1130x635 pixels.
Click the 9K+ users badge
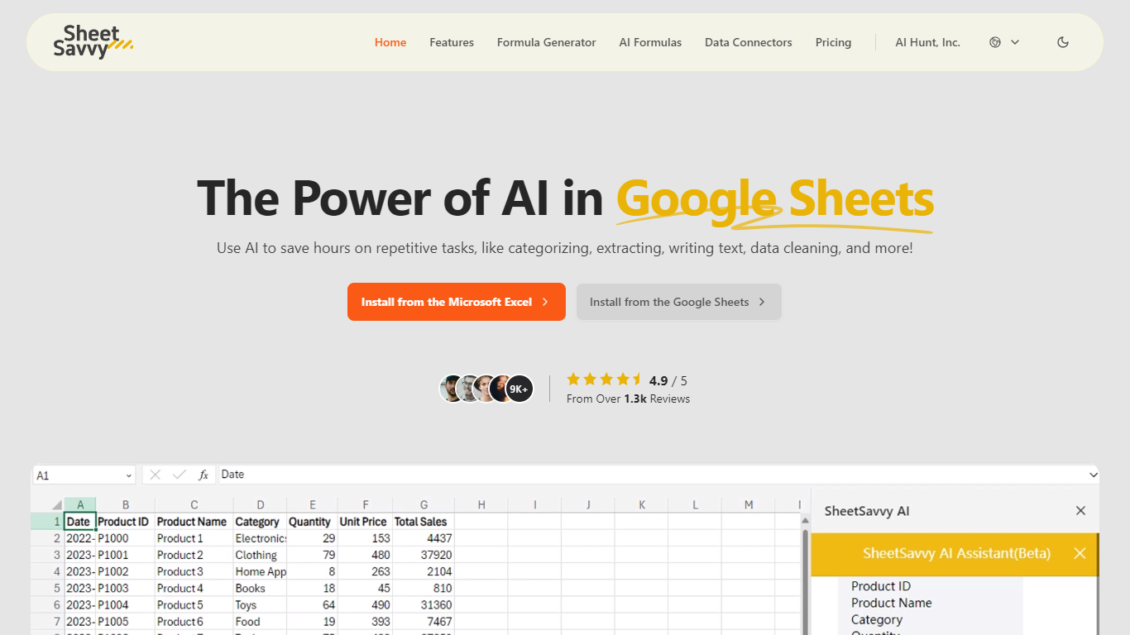[519, 389]
